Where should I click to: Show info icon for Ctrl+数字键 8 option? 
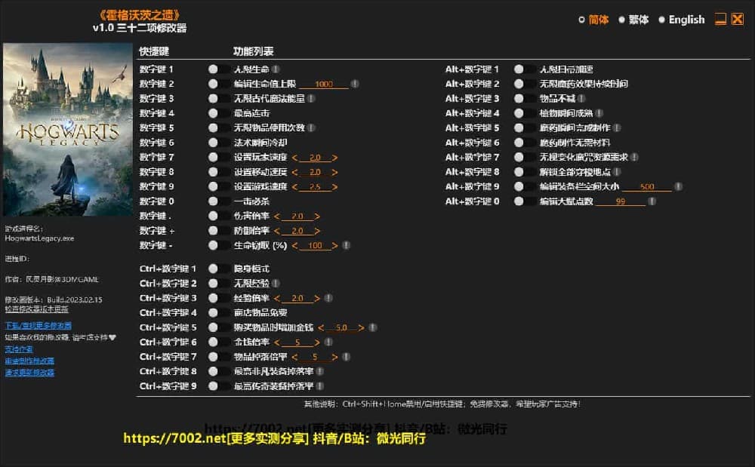pyautogui.click(x=319, y=371)
